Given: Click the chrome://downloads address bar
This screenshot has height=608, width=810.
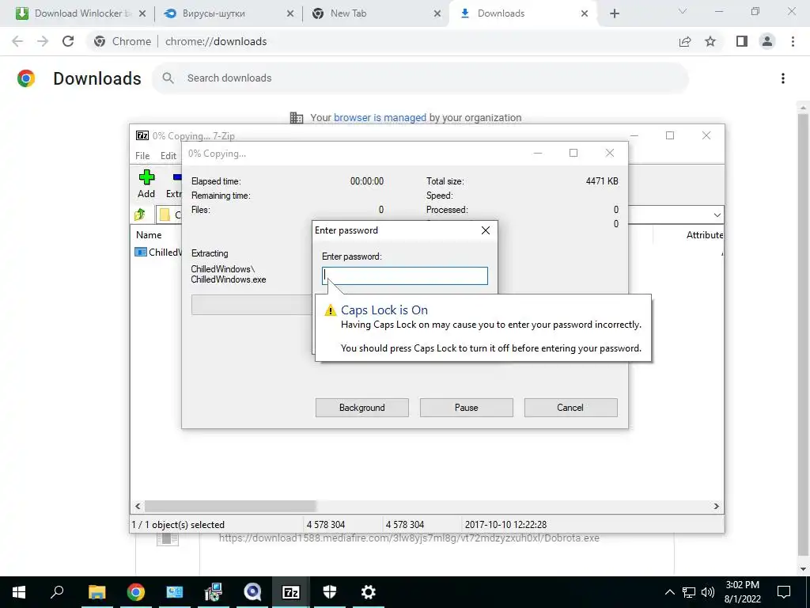Looking at the screenshot, I should tap(215, 41).
